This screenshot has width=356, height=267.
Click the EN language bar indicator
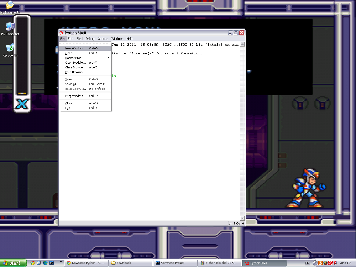307,263
